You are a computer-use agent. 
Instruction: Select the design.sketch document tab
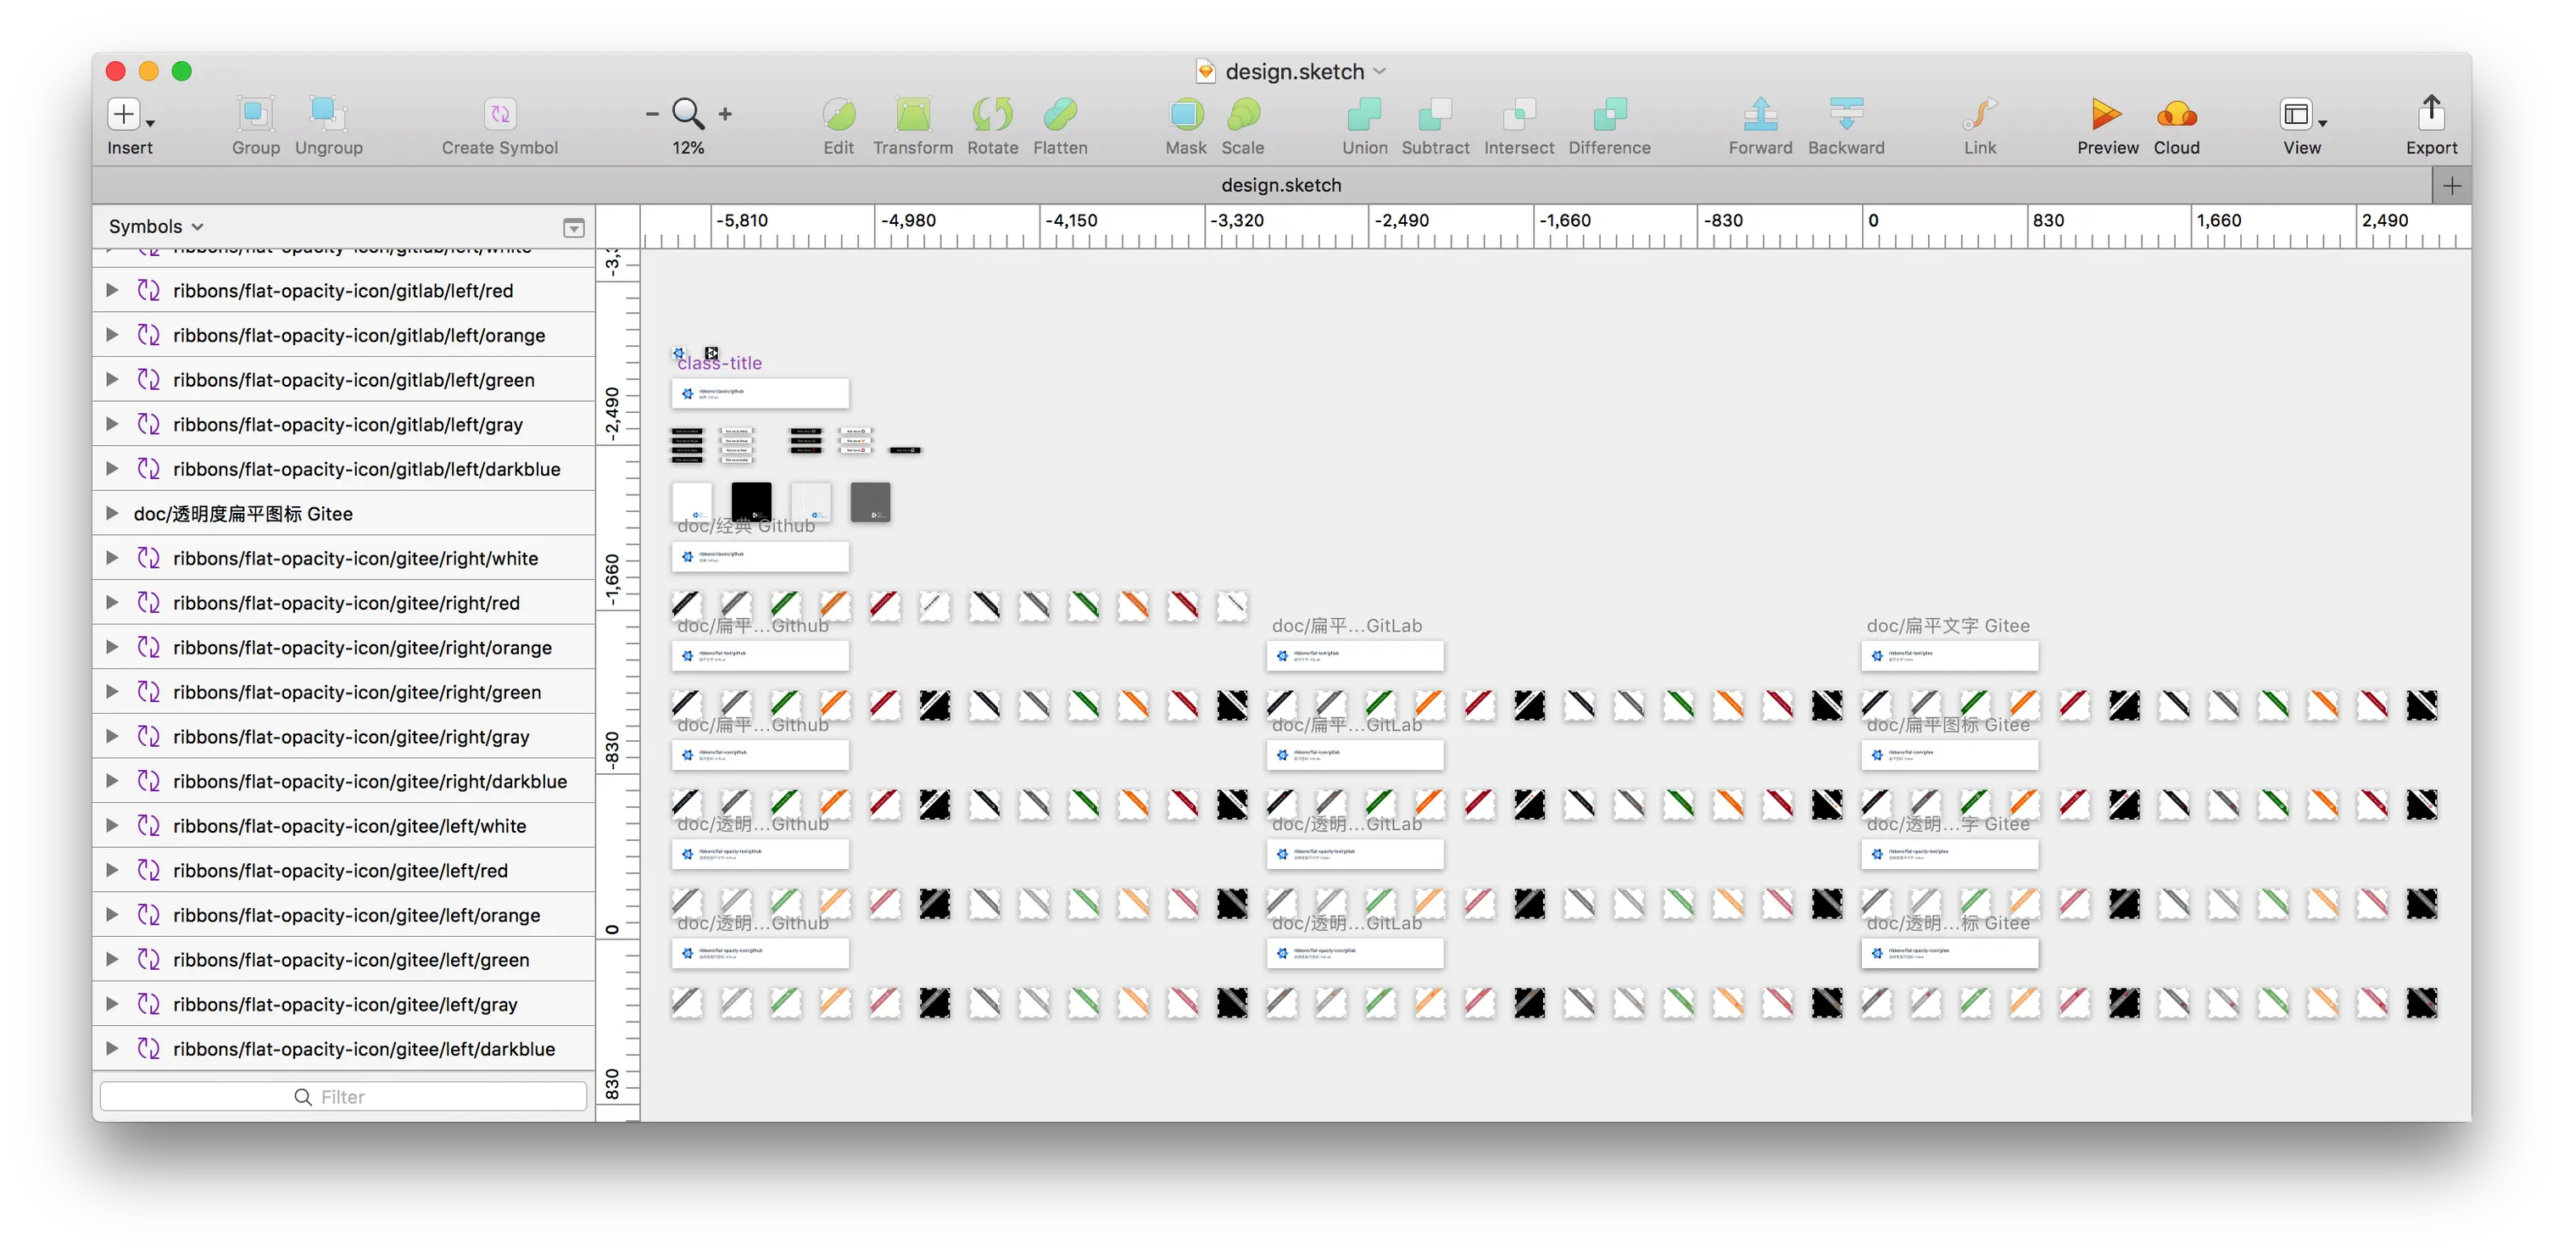(1280, 185)
